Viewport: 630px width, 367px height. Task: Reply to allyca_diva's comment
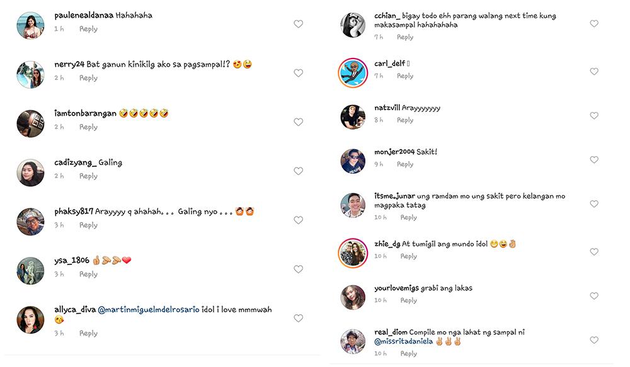point(88,333)
